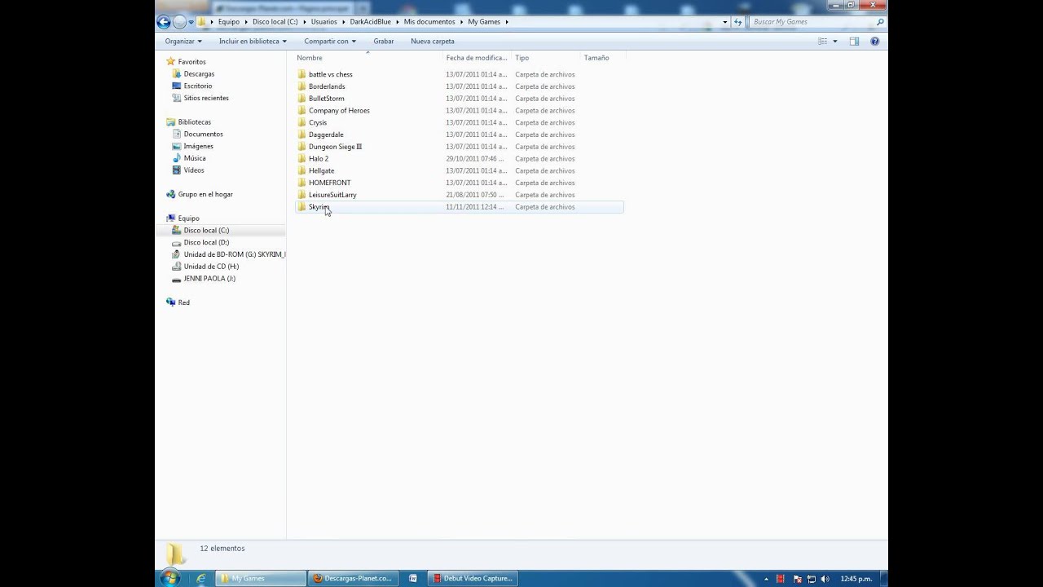Open the Windows Start button
The image size is (1043, 587).
[x=170, y=578]
